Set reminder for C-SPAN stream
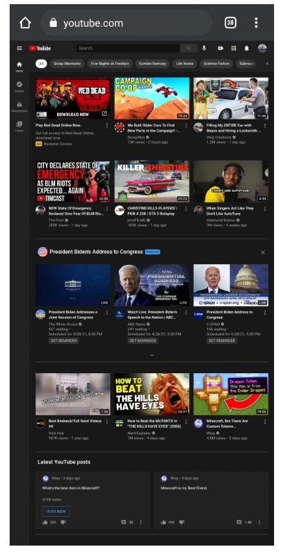 (222, 341)
